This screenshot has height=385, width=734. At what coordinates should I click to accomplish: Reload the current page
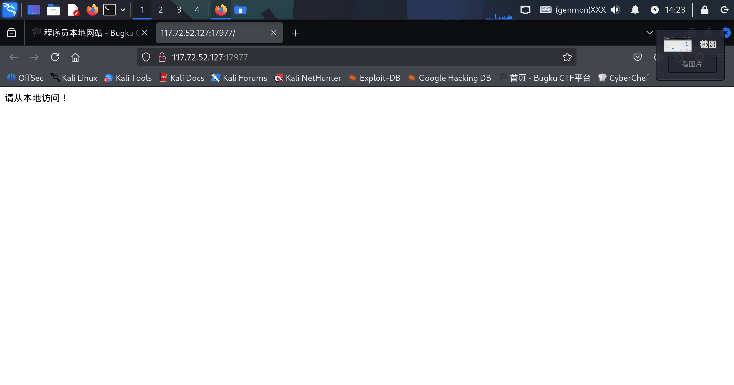55,57
